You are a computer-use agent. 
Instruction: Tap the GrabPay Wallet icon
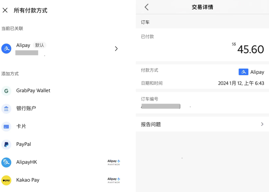tap(6, 91)
